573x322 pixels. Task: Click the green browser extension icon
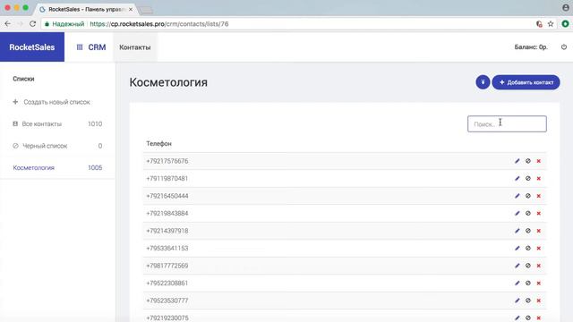[x=565, y=24]
